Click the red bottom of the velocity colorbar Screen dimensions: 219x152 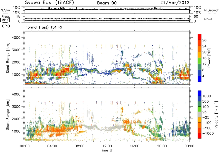pyautogui.click(x=200, y=136)
